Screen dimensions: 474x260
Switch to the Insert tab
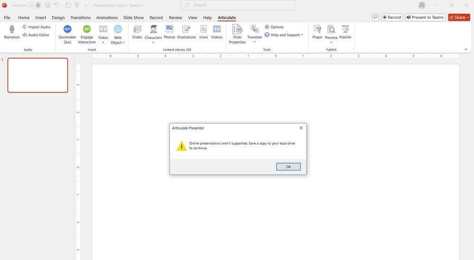click(x=41, y=18)
